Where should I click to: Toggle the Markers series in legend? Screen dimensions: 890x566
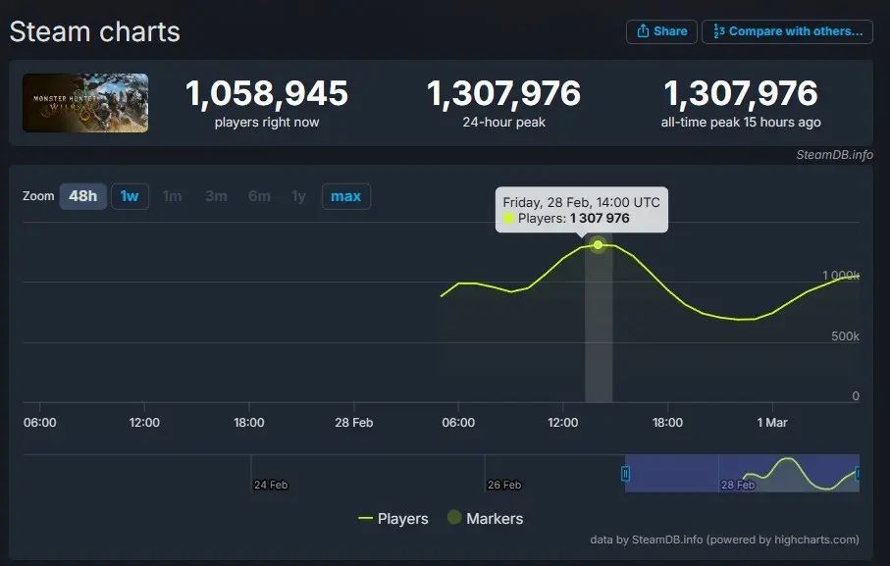486,518
